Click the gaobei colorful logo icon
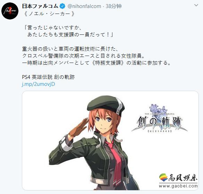This screenshot has width=203, height=194. pos(163,178)
